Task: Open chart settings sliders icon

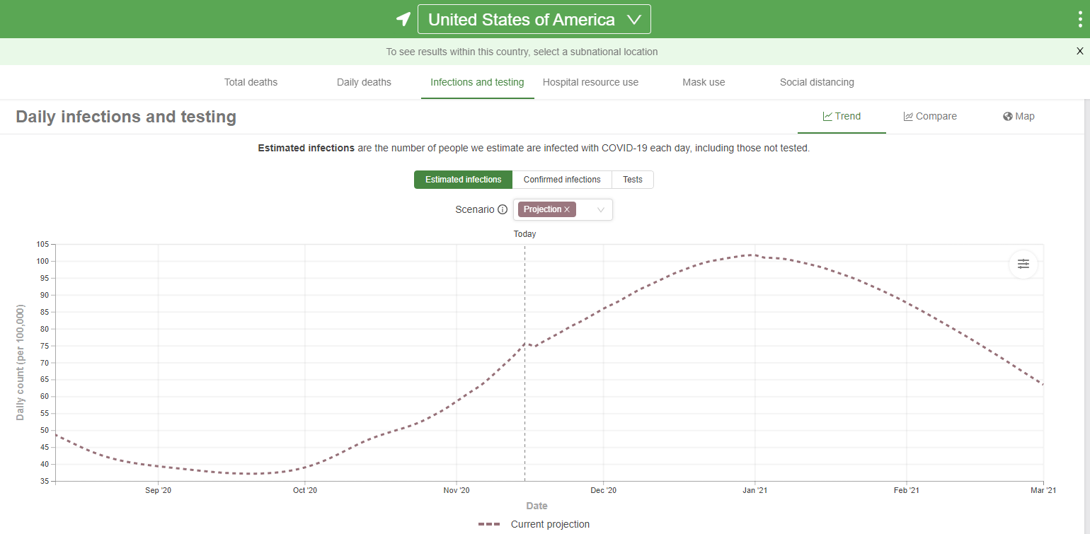Action: pyautogui.click(x=1023, y=264)
